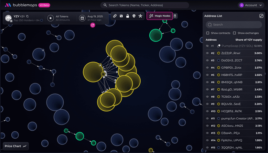Screen dimensions: 268x153
Task: Toggle the lock icon in toolbar
Action: 127,16
